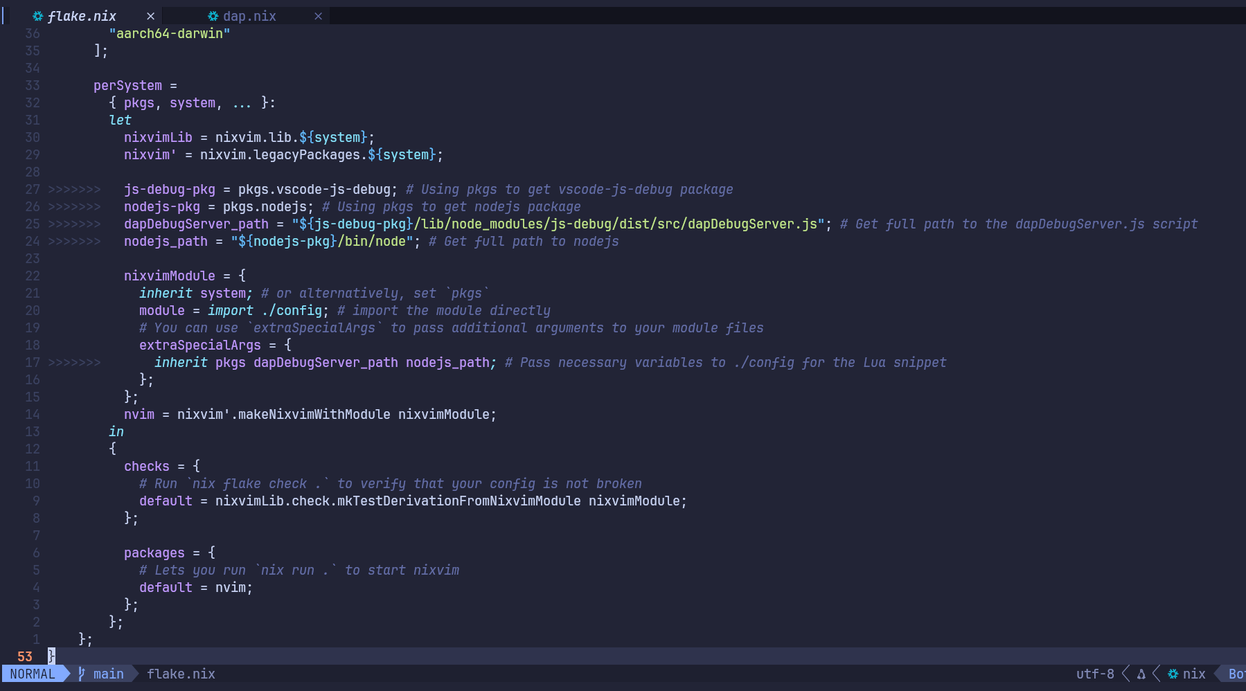
Task: Click nodejs_path in the inherit statement
Action: tap(447, 362)
